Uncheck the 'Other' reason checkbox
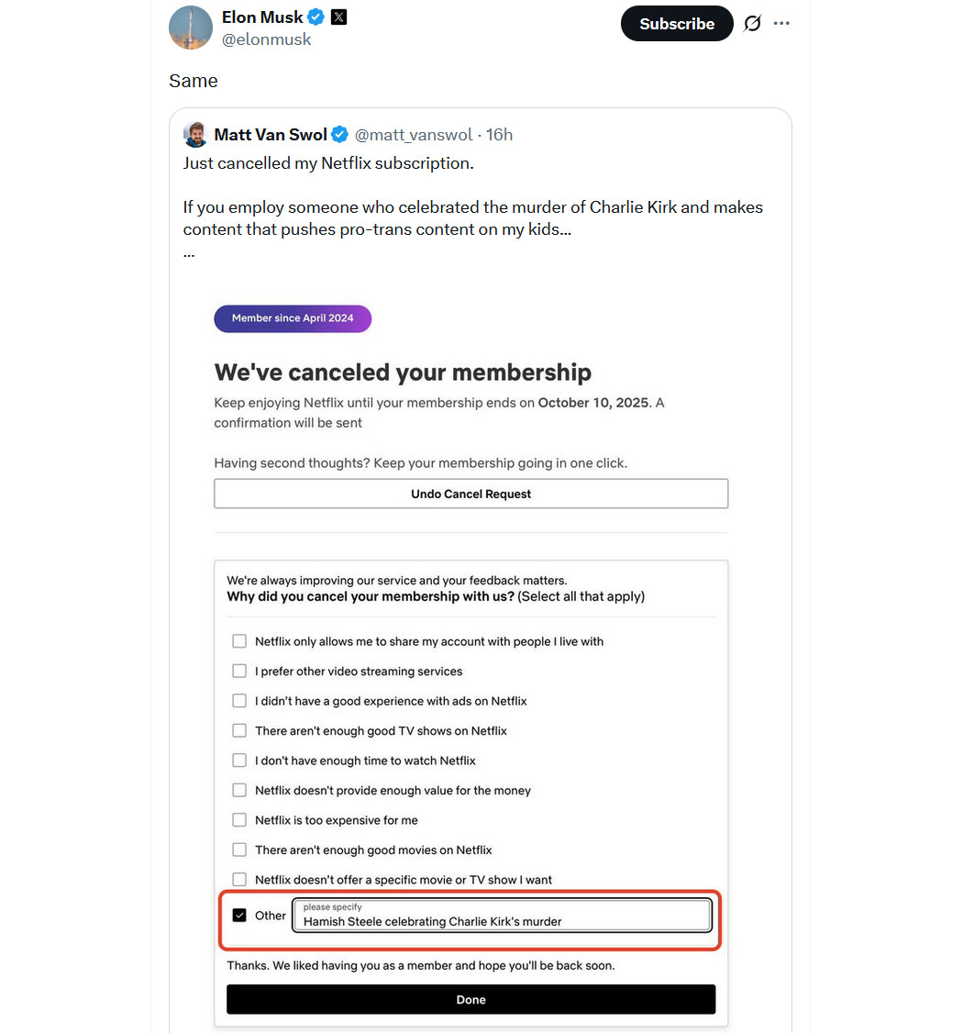The width and height of the screenshot is (963, 1033). pos(239,916)
